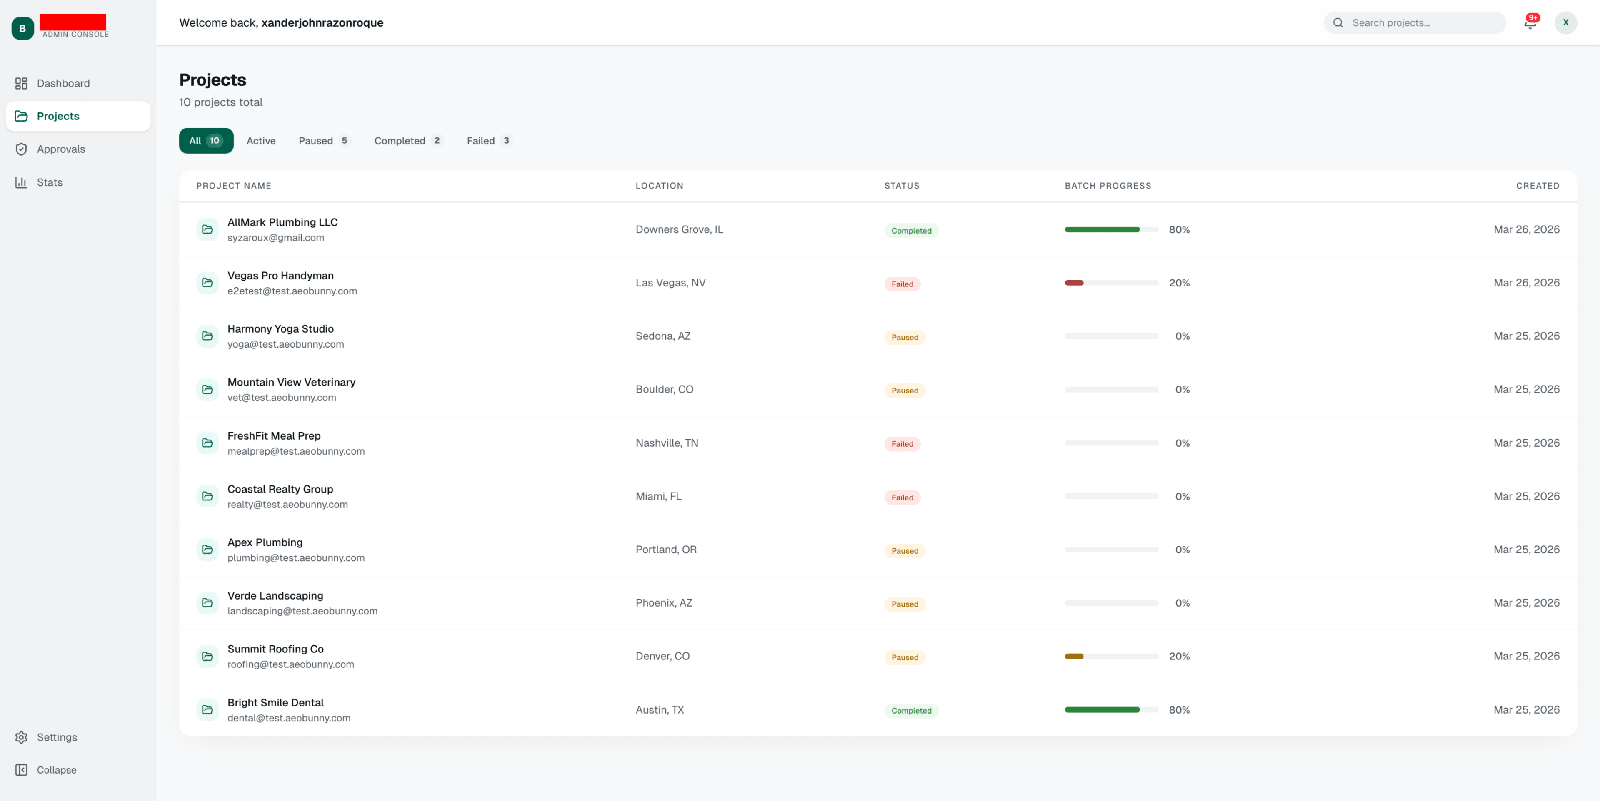Screen dimensions: 1600x801
Task: Click folder icon for Coastal Realty Group
Action: pos(207,496)
